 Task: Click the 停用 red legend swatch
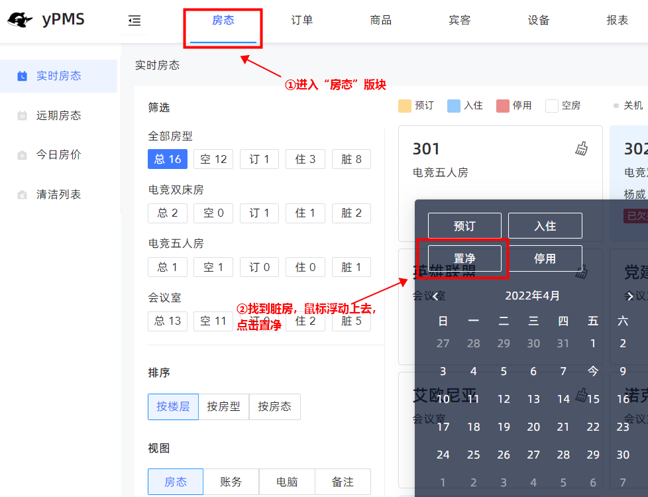(x=502, y=106)
